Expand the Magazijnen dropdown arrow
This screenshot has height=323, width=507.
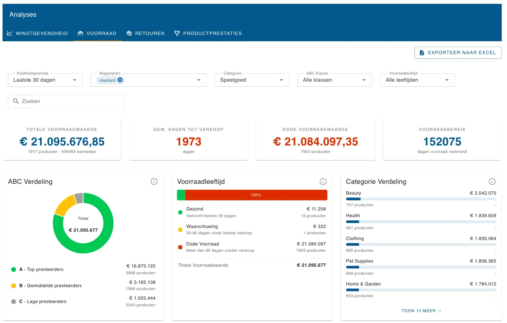[199, 80]
